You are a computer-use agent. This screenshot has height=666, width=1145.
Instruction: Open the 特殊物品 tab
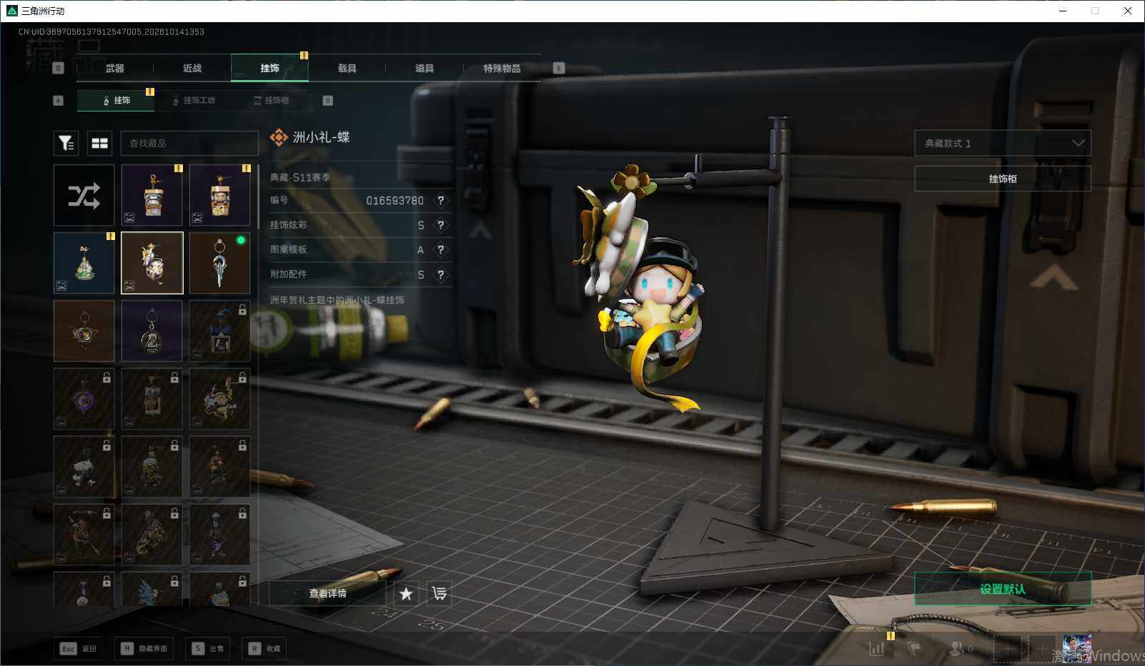click(x=502, y=68)
